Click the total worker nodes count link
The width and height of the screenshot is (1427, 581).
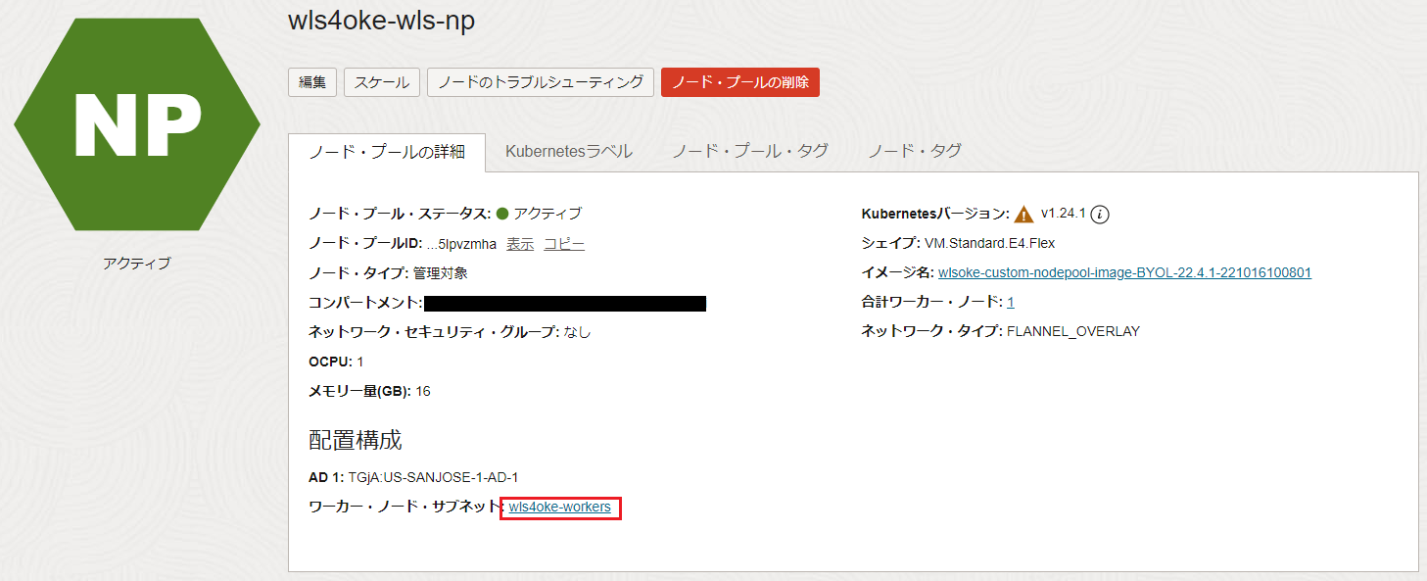(1011, 302)
